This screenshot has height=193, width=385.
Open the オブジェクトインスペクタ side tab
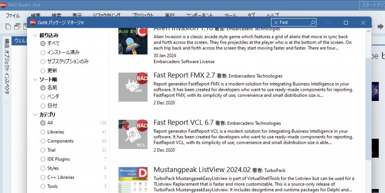[7, 72]
